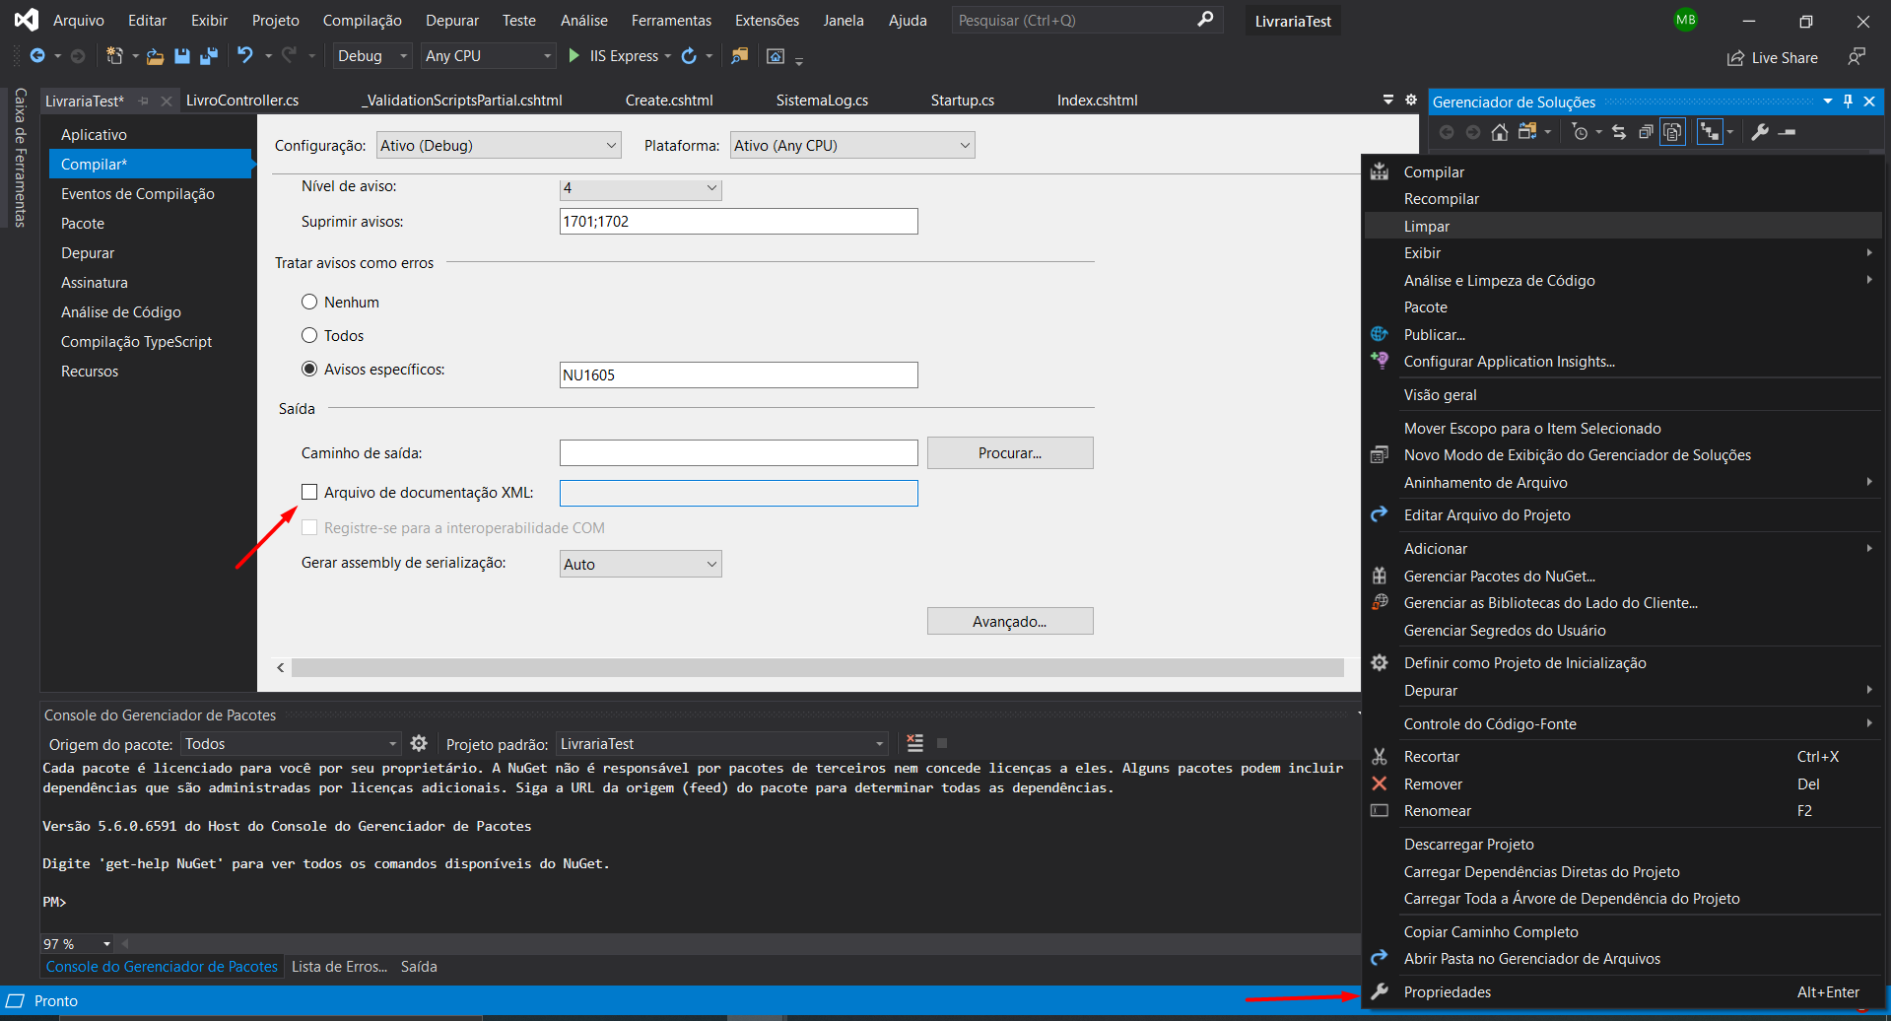Click the Undo arrow icon

click(245, 55)
